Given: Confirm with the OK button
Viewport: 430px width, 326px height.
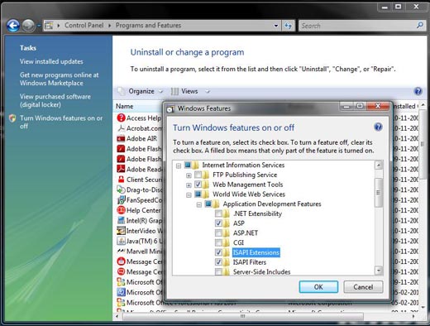Looking at the screenshot, I should (x=318, y=287).
